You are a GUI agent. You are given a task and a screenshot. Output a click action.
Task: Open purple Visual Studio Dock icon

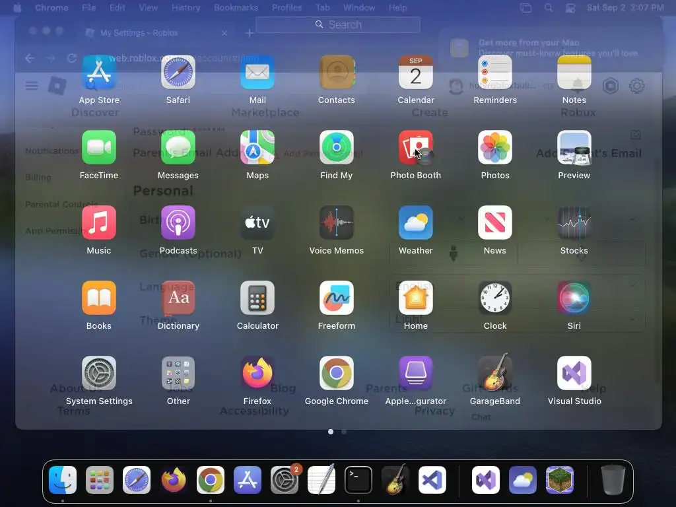(486, 480)
